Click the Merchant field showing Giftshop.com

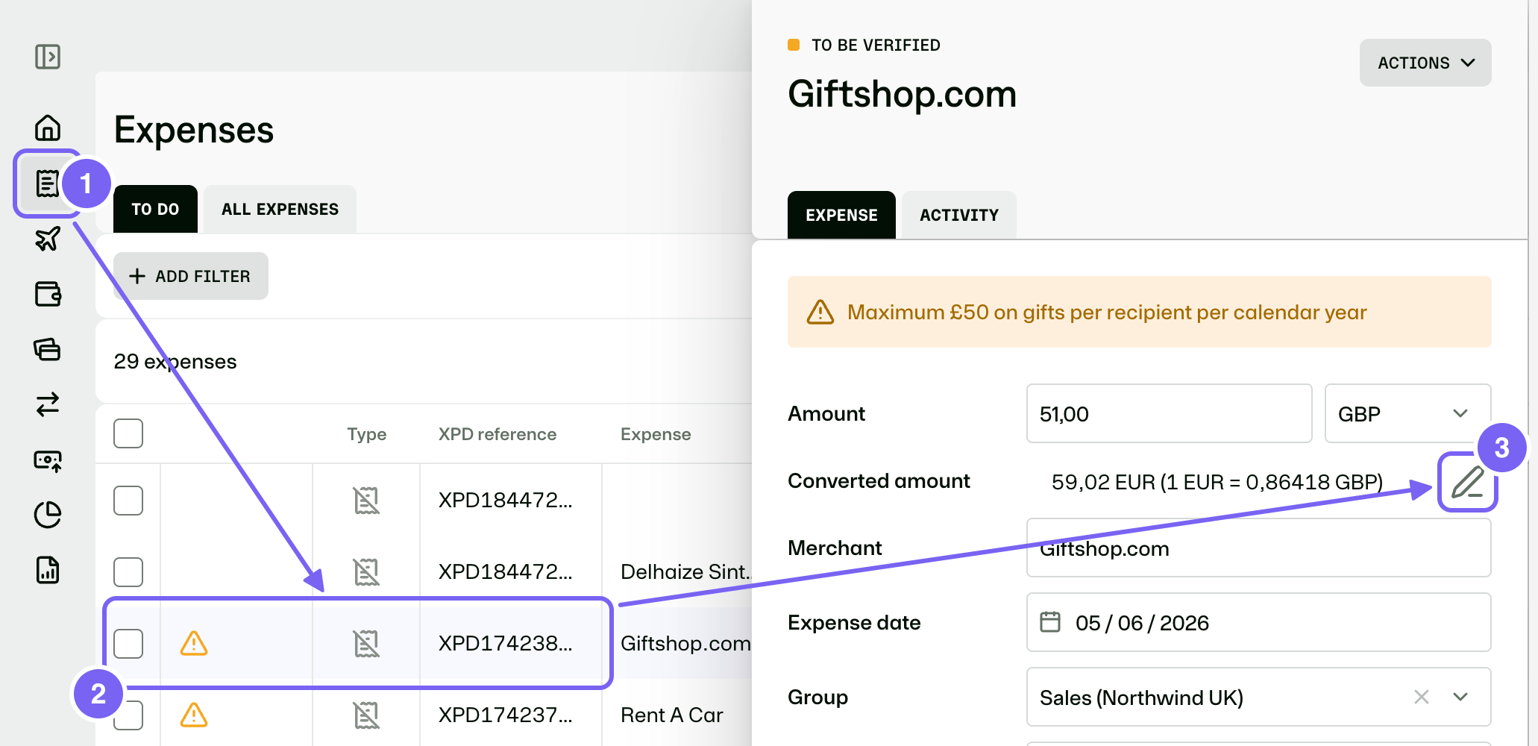tap(1258, 548)
